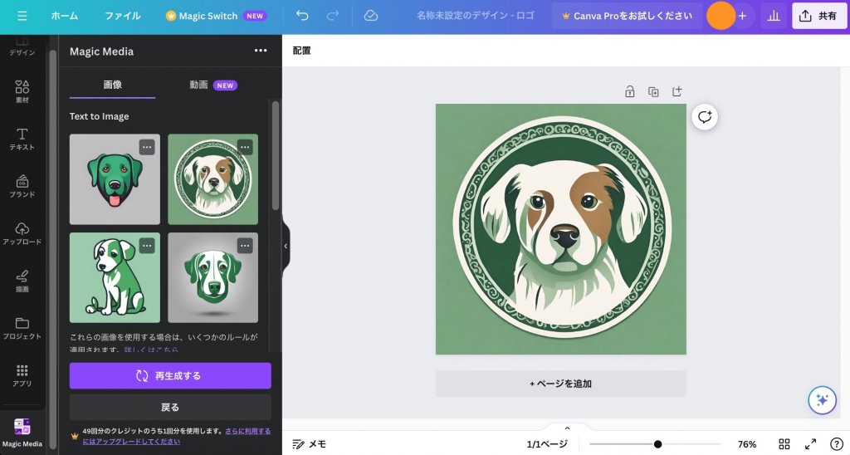Image resolution: width=850 pixels, height=455 pixels.
Task: Switch to the 画像 tab
Action: (112, 85)
